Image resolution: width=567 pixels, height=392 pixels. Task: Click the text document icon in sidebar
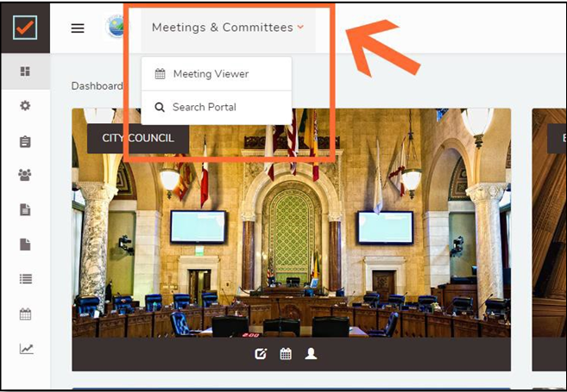pyautogui.click(x=25, y=209)
